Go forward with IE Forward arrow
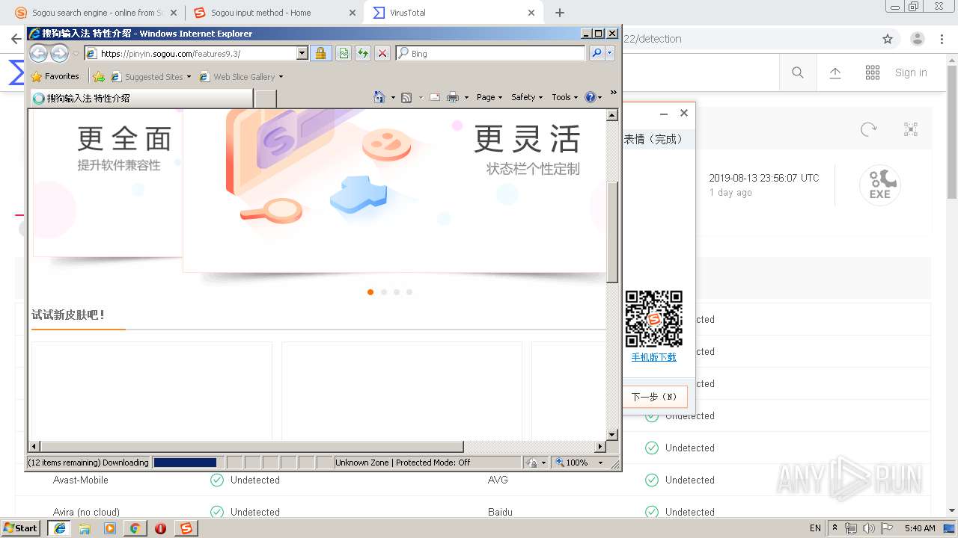This screenshot has width=958, height=538. coord(59,53)
